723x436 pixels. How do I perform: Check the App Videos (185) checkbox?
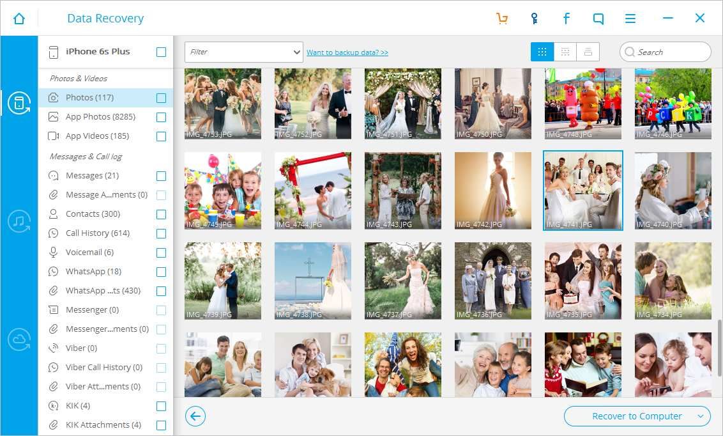tap(162, 136)
